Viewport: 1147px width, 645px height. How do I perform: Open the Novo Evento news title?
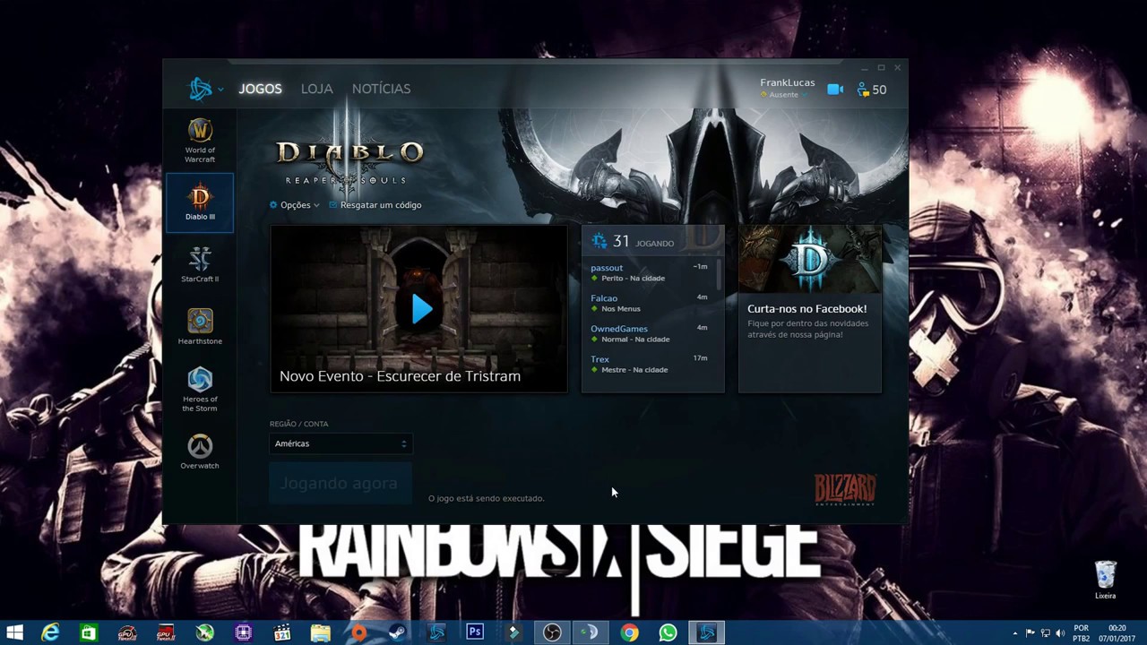[400, 376]
